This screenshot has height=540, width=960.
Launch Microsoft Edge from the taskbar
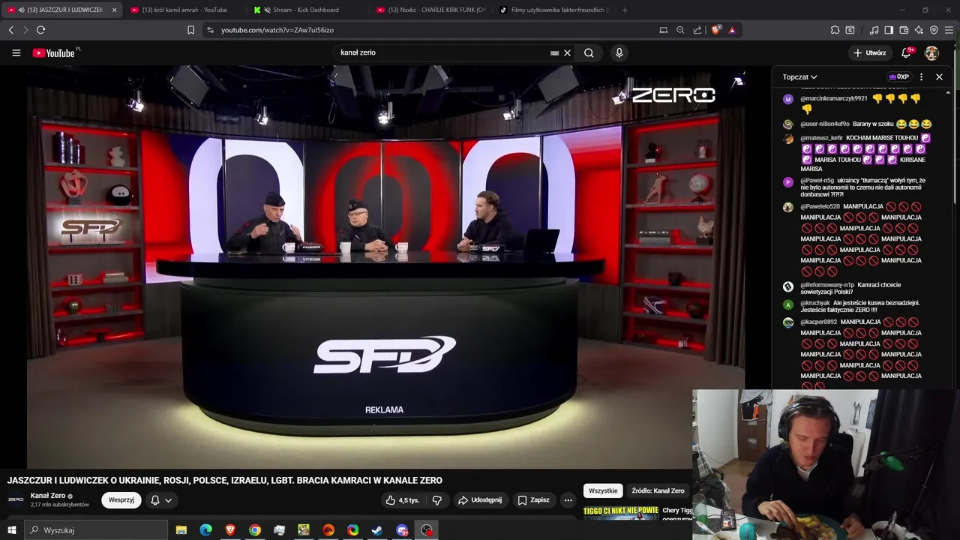pyautogui.click(x=205, y=530)
